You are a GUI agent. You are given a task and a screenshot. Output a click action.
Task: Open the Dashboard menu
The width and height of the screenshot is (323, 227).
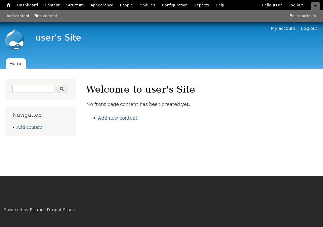tap(28, 5)
